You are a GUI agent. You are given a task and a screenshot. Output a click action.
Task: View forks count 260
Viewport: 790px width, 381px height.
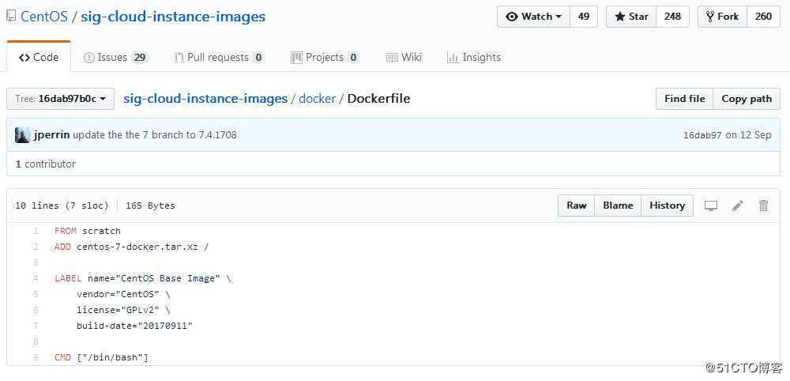click(763, 17)
